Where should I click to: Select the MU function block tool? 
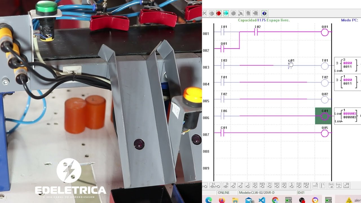tap(306, 186)
